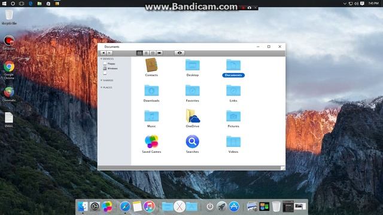This screenshot has width=383, height=215.
Task: Open the Preview dock icon
Action: point(252,207)
